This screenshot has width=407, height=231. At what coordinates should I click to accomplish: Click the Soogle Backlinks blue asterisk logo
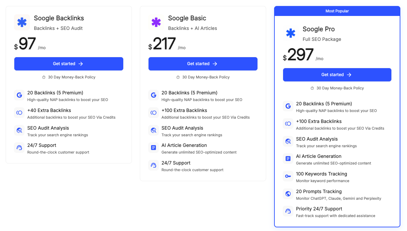[22, 22]
